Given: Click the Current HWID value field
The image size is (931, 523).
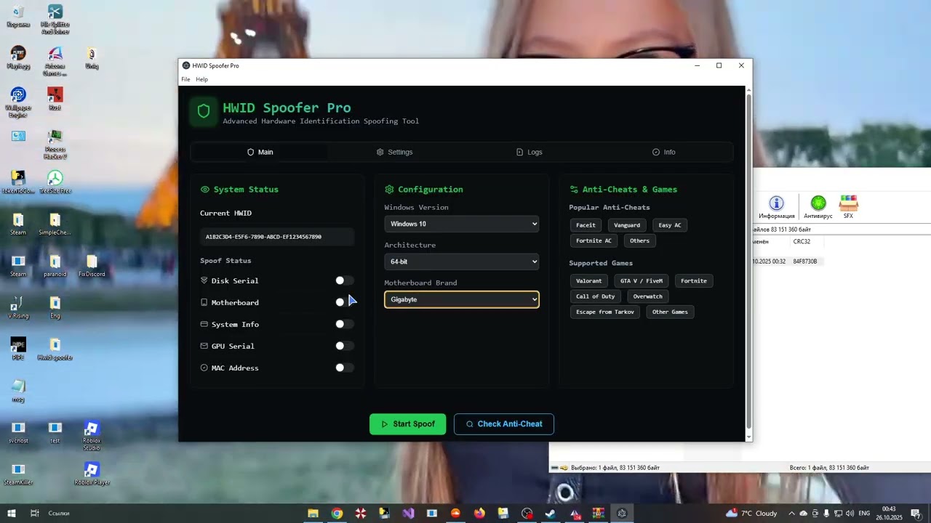Looking at the screenshot, I should pyautogui.click(x=277, y=237).
